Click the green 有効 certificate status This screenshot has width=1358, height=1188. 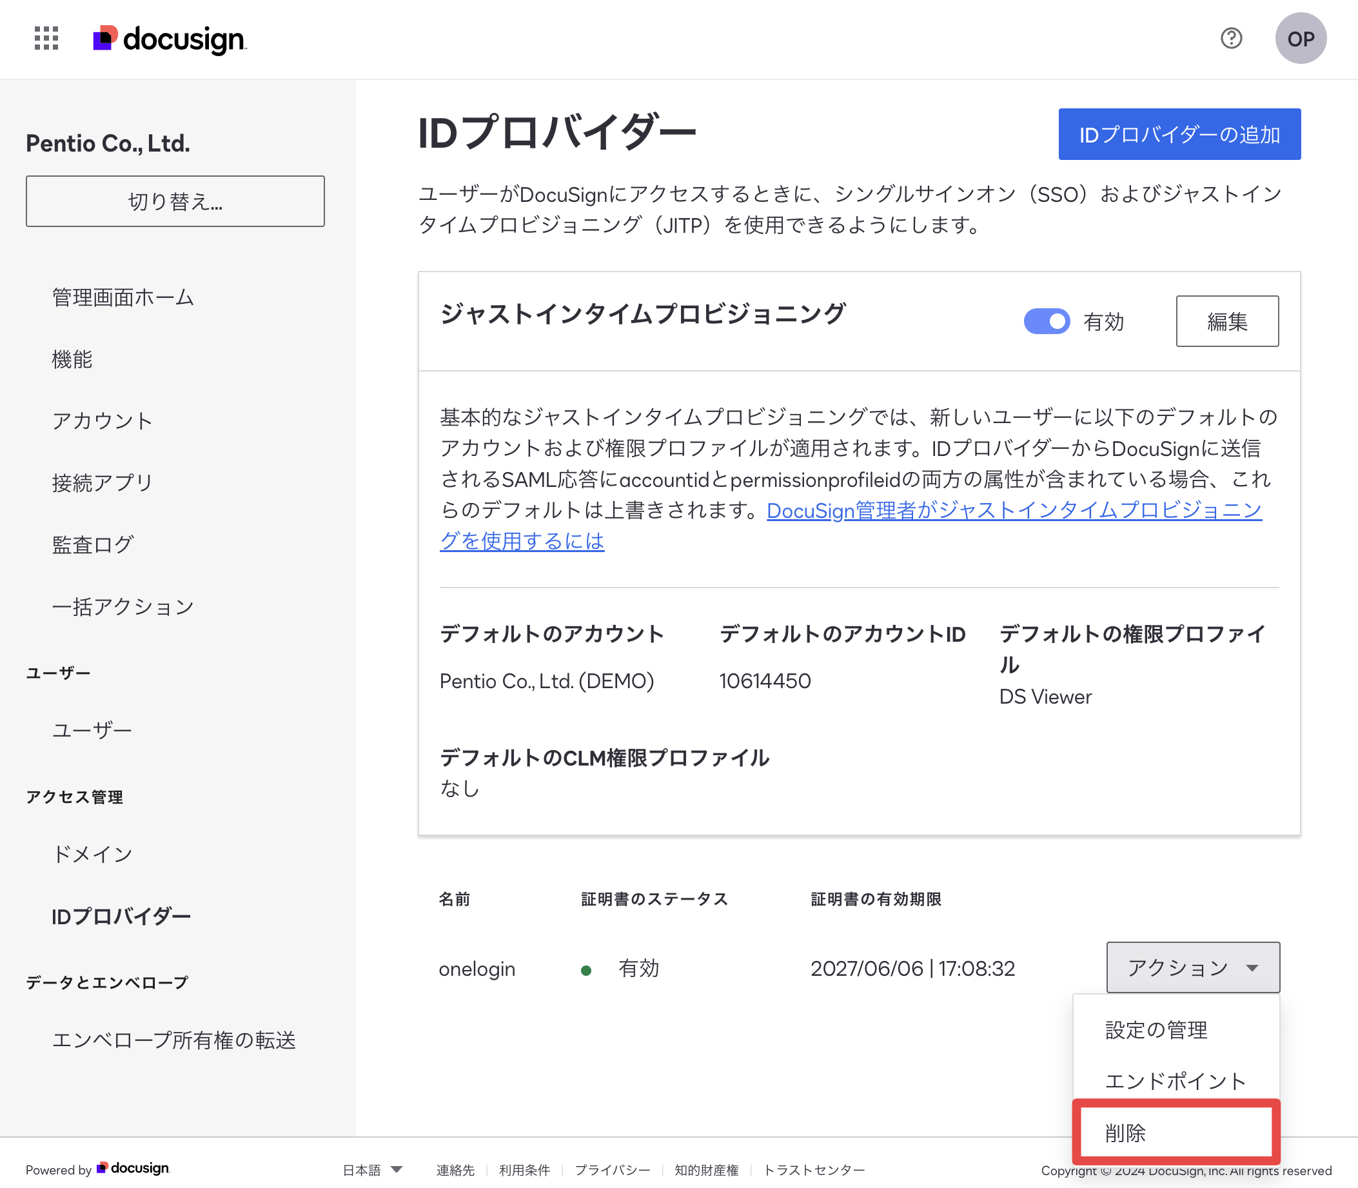(620, 969)
